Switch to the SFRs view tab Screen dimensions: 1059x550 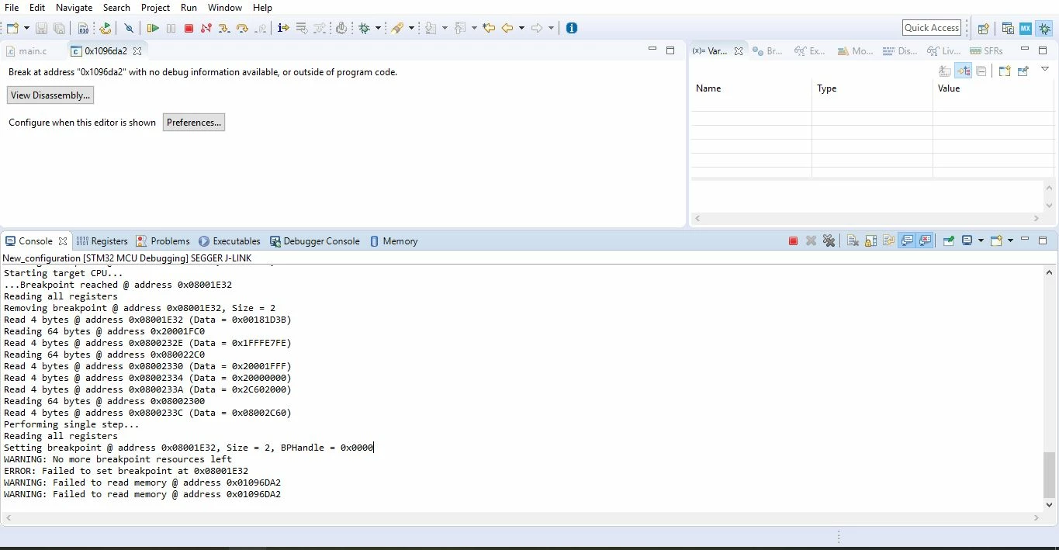[987, 51]
